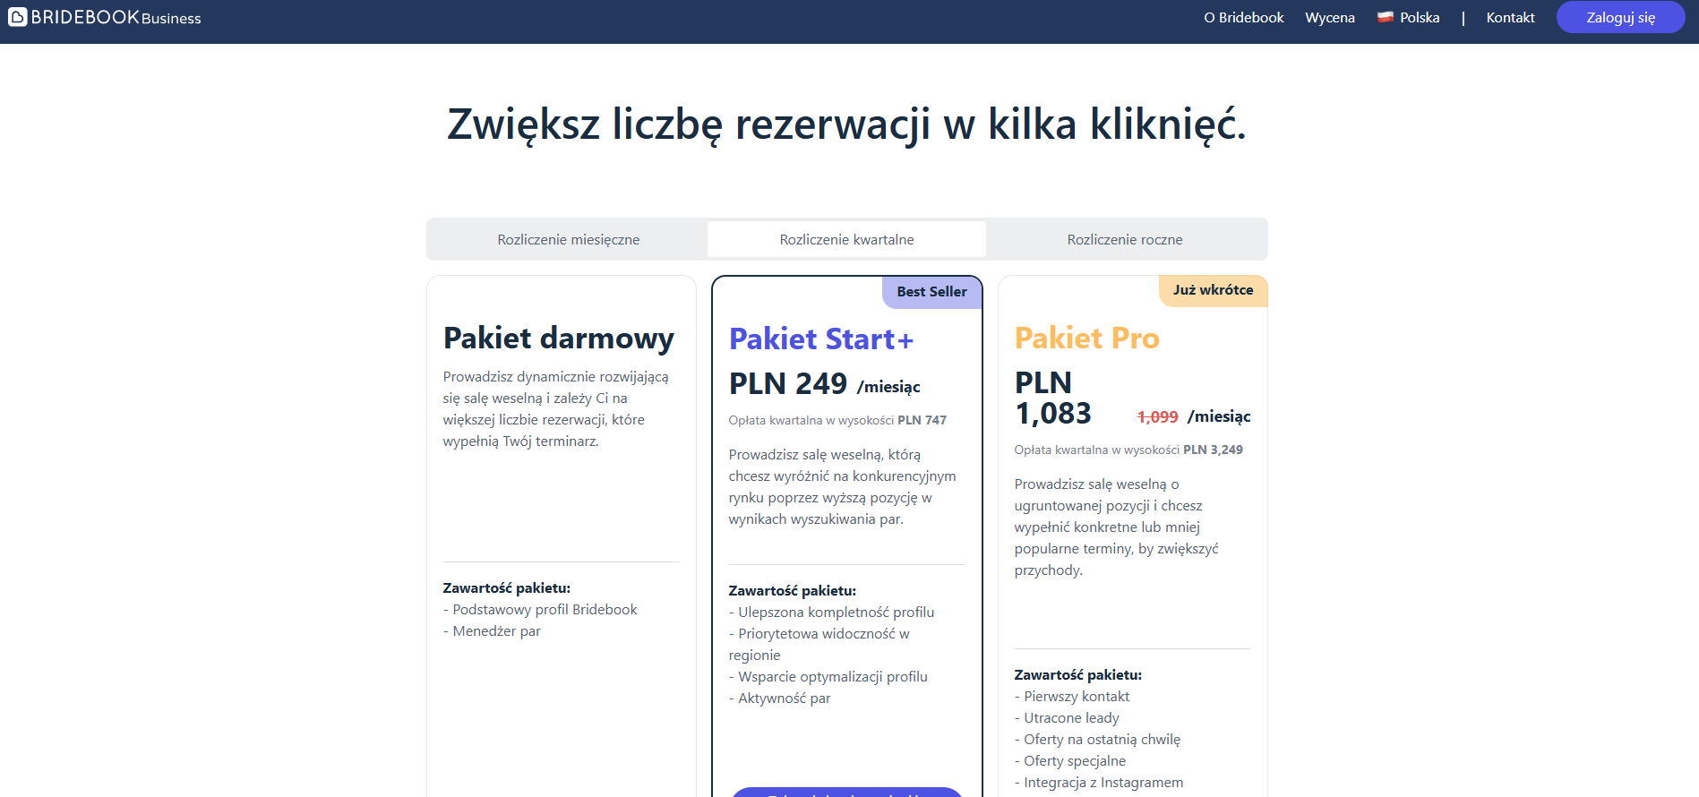The width and height of the screenshot is (1699, 797).
Task: Click the Już wkrótce badge
Action: pos(1213,290)
